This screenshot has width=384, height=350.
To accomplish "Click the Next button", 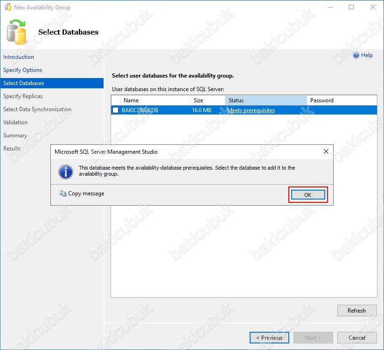I will point(313,338).
